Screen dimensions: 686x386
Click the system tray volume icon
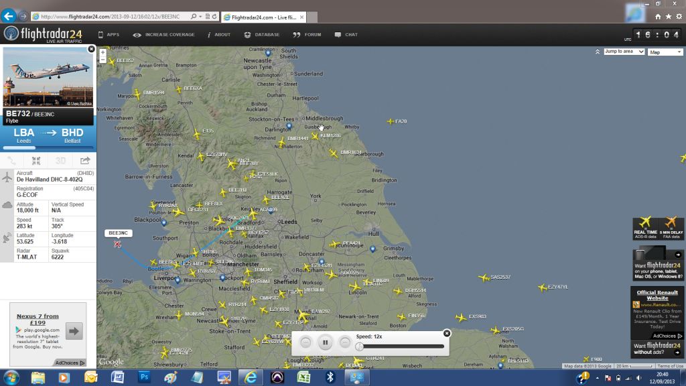tap(638, 378)
